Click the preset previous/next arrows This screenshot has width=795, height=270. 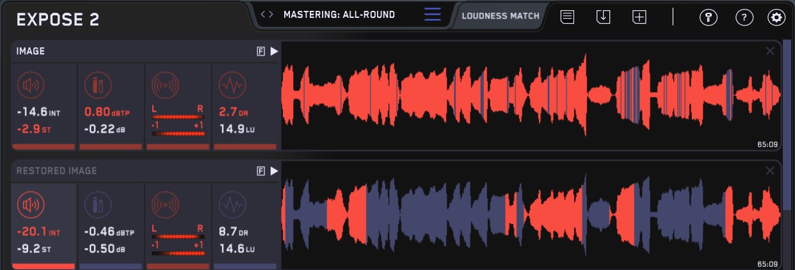[267, 14]
